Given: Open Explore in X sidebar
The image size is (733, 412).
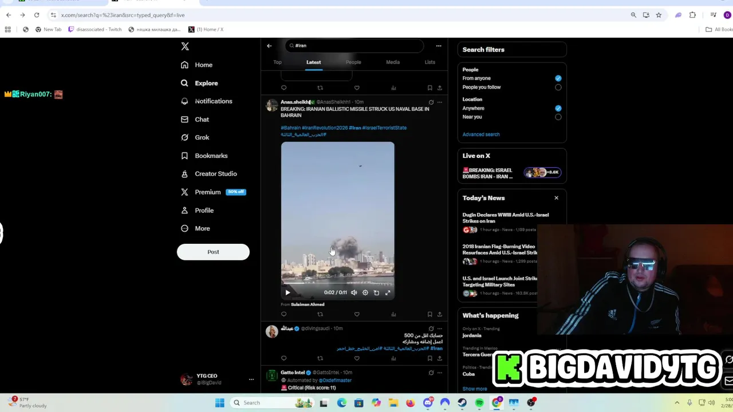Looking at the screenshot, I should (x=199, y=83).
